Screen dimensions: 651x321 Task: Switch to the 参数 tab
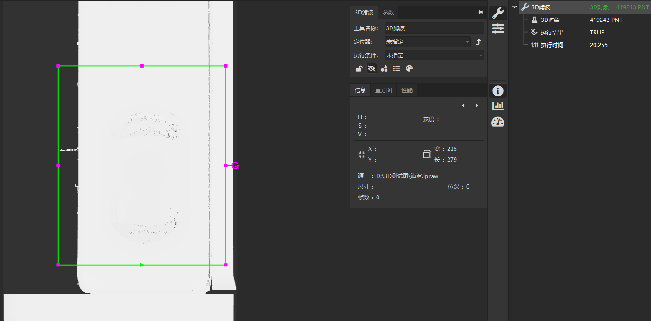point(388,13)
